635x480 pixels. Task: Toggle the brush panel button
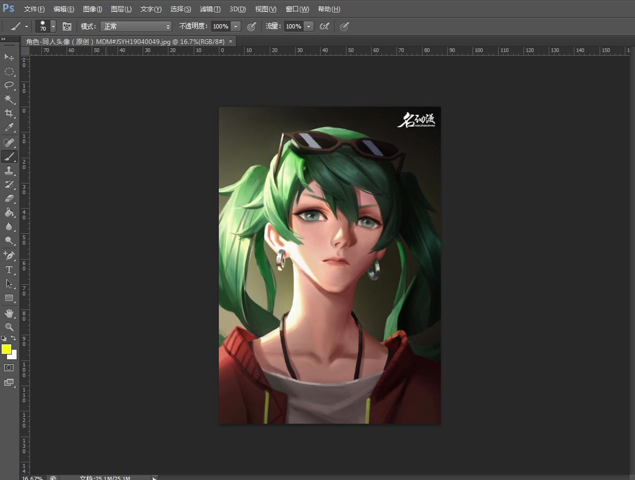coord(67,27)
